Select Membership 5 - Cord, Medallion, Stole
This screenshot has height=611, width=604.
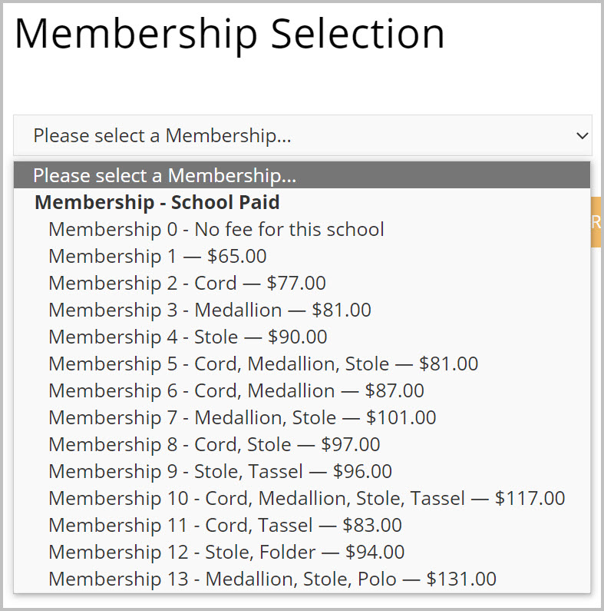pyautogui.click(x=262, y=364)
